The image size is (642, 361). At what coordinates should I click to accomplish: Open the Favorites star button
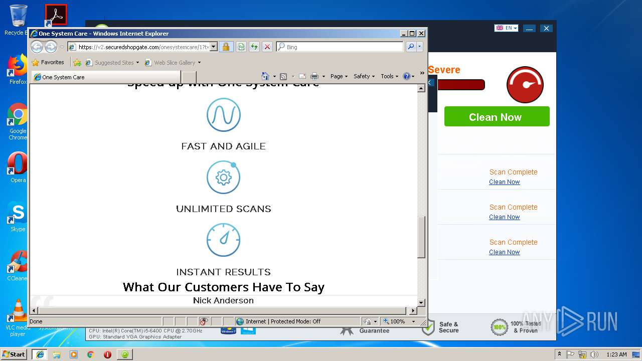[x=48, y=63]
